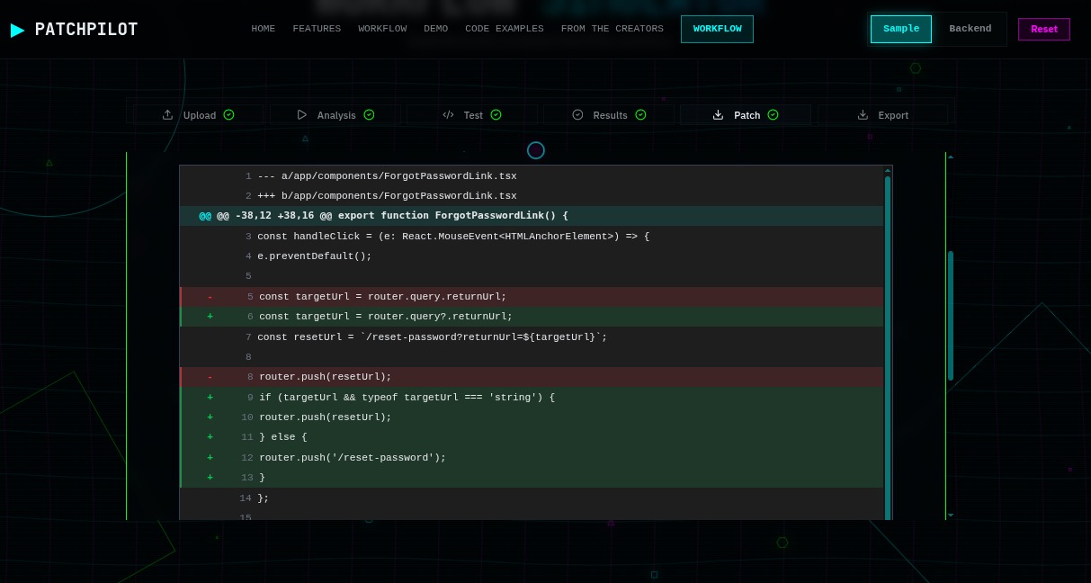Open the Analysis step tab

335,115
